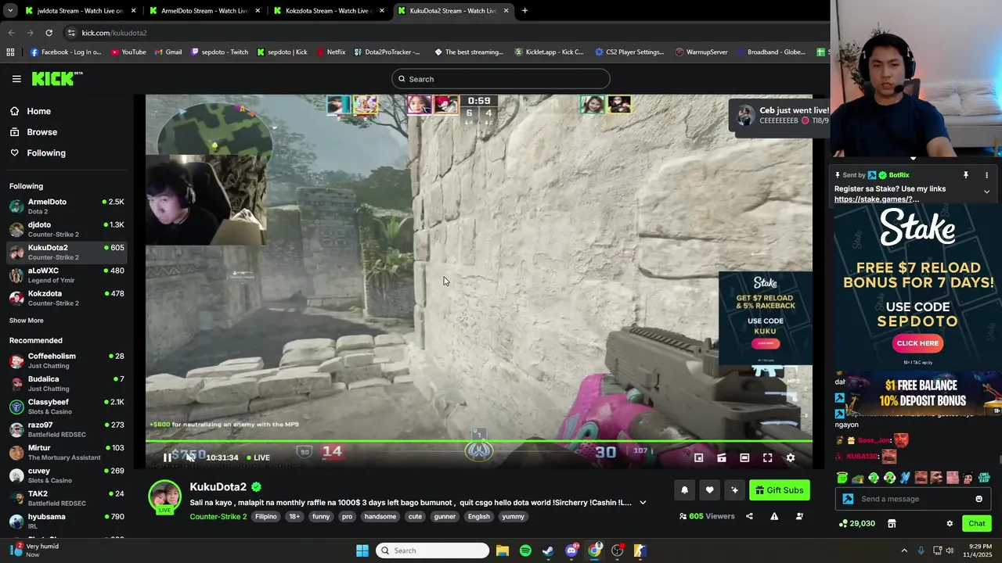The height and width of the screenshot is (563, 1002).
Task: Open hyubsama recommended channel
Action: point(67,522)
